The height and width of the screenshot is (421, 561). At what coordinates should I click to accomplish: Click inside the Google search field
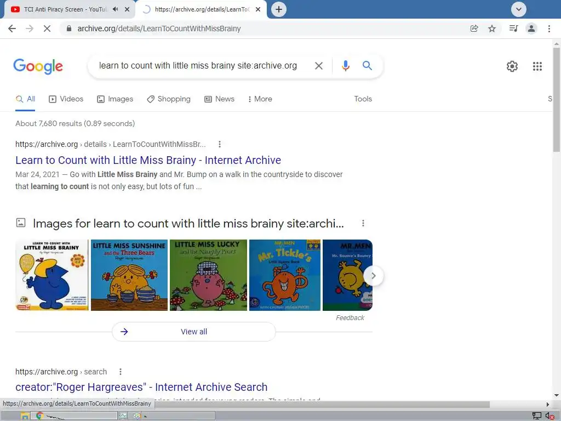click(x=198, y=66)
